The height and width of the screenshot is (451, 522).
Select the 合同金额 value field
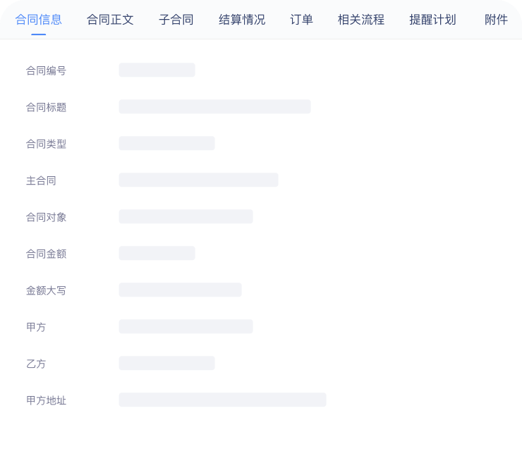click(157, 253)
